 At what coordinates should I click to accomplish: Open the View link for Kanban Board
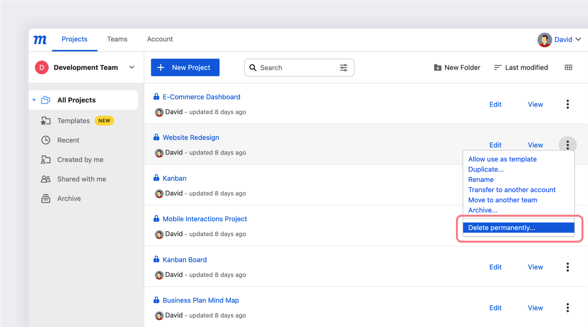coord(535,267)
